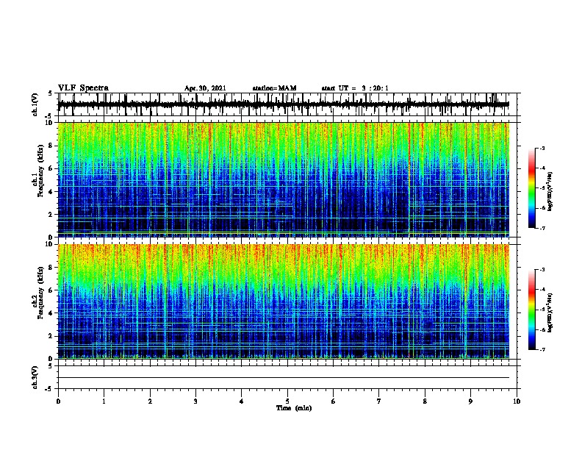Click the ch.1 spectrogram panel
The width and height of the screenshot is (582, 450).
[284, 179]
